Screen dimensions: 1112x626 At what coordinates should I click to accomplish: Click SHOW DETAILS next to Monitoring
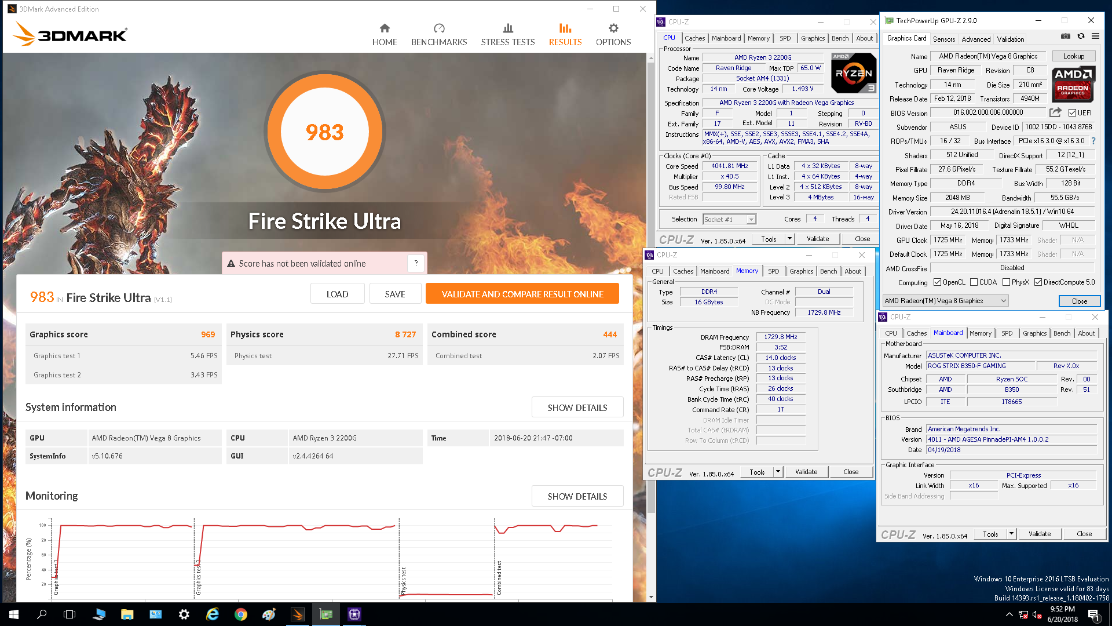click(577, 496)
